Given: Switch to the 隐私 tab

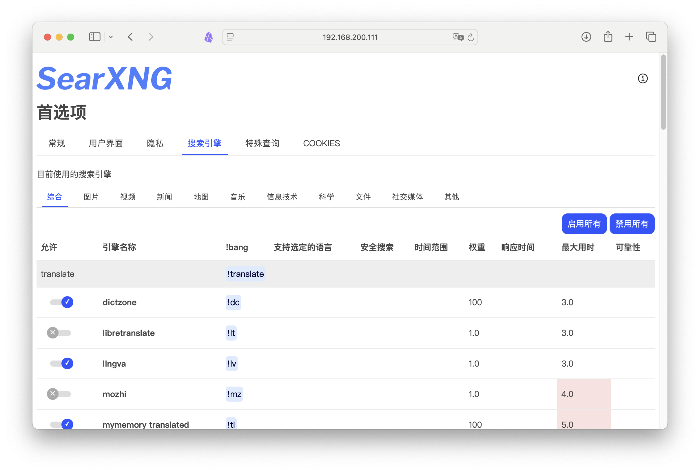Looking at the screenshot, I should pos(155,143).
